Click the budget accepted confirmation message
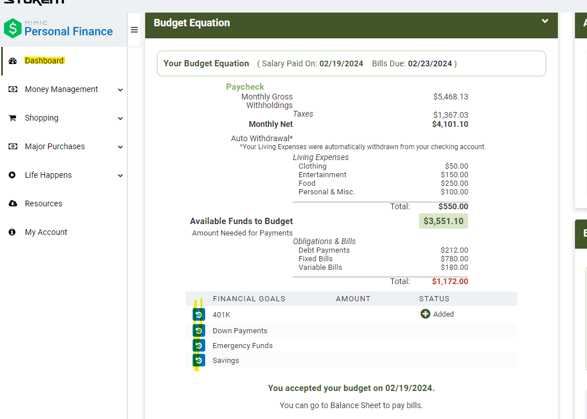The image size is (587, 419). 351,388
